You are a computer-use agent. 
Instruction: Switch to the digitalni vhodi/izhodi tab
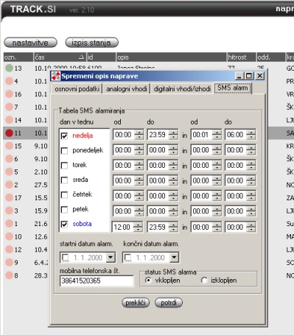pos(182,89)
